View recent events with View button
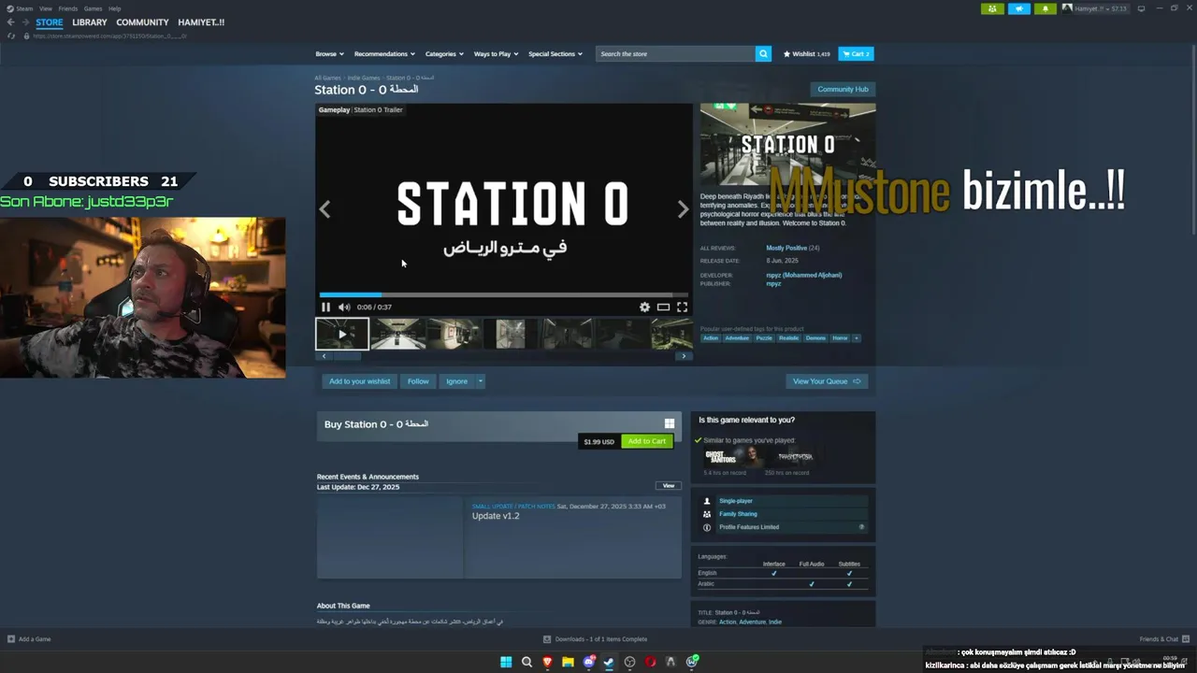This screenshot has height=673, width=1197. click(x=669, y=486)
